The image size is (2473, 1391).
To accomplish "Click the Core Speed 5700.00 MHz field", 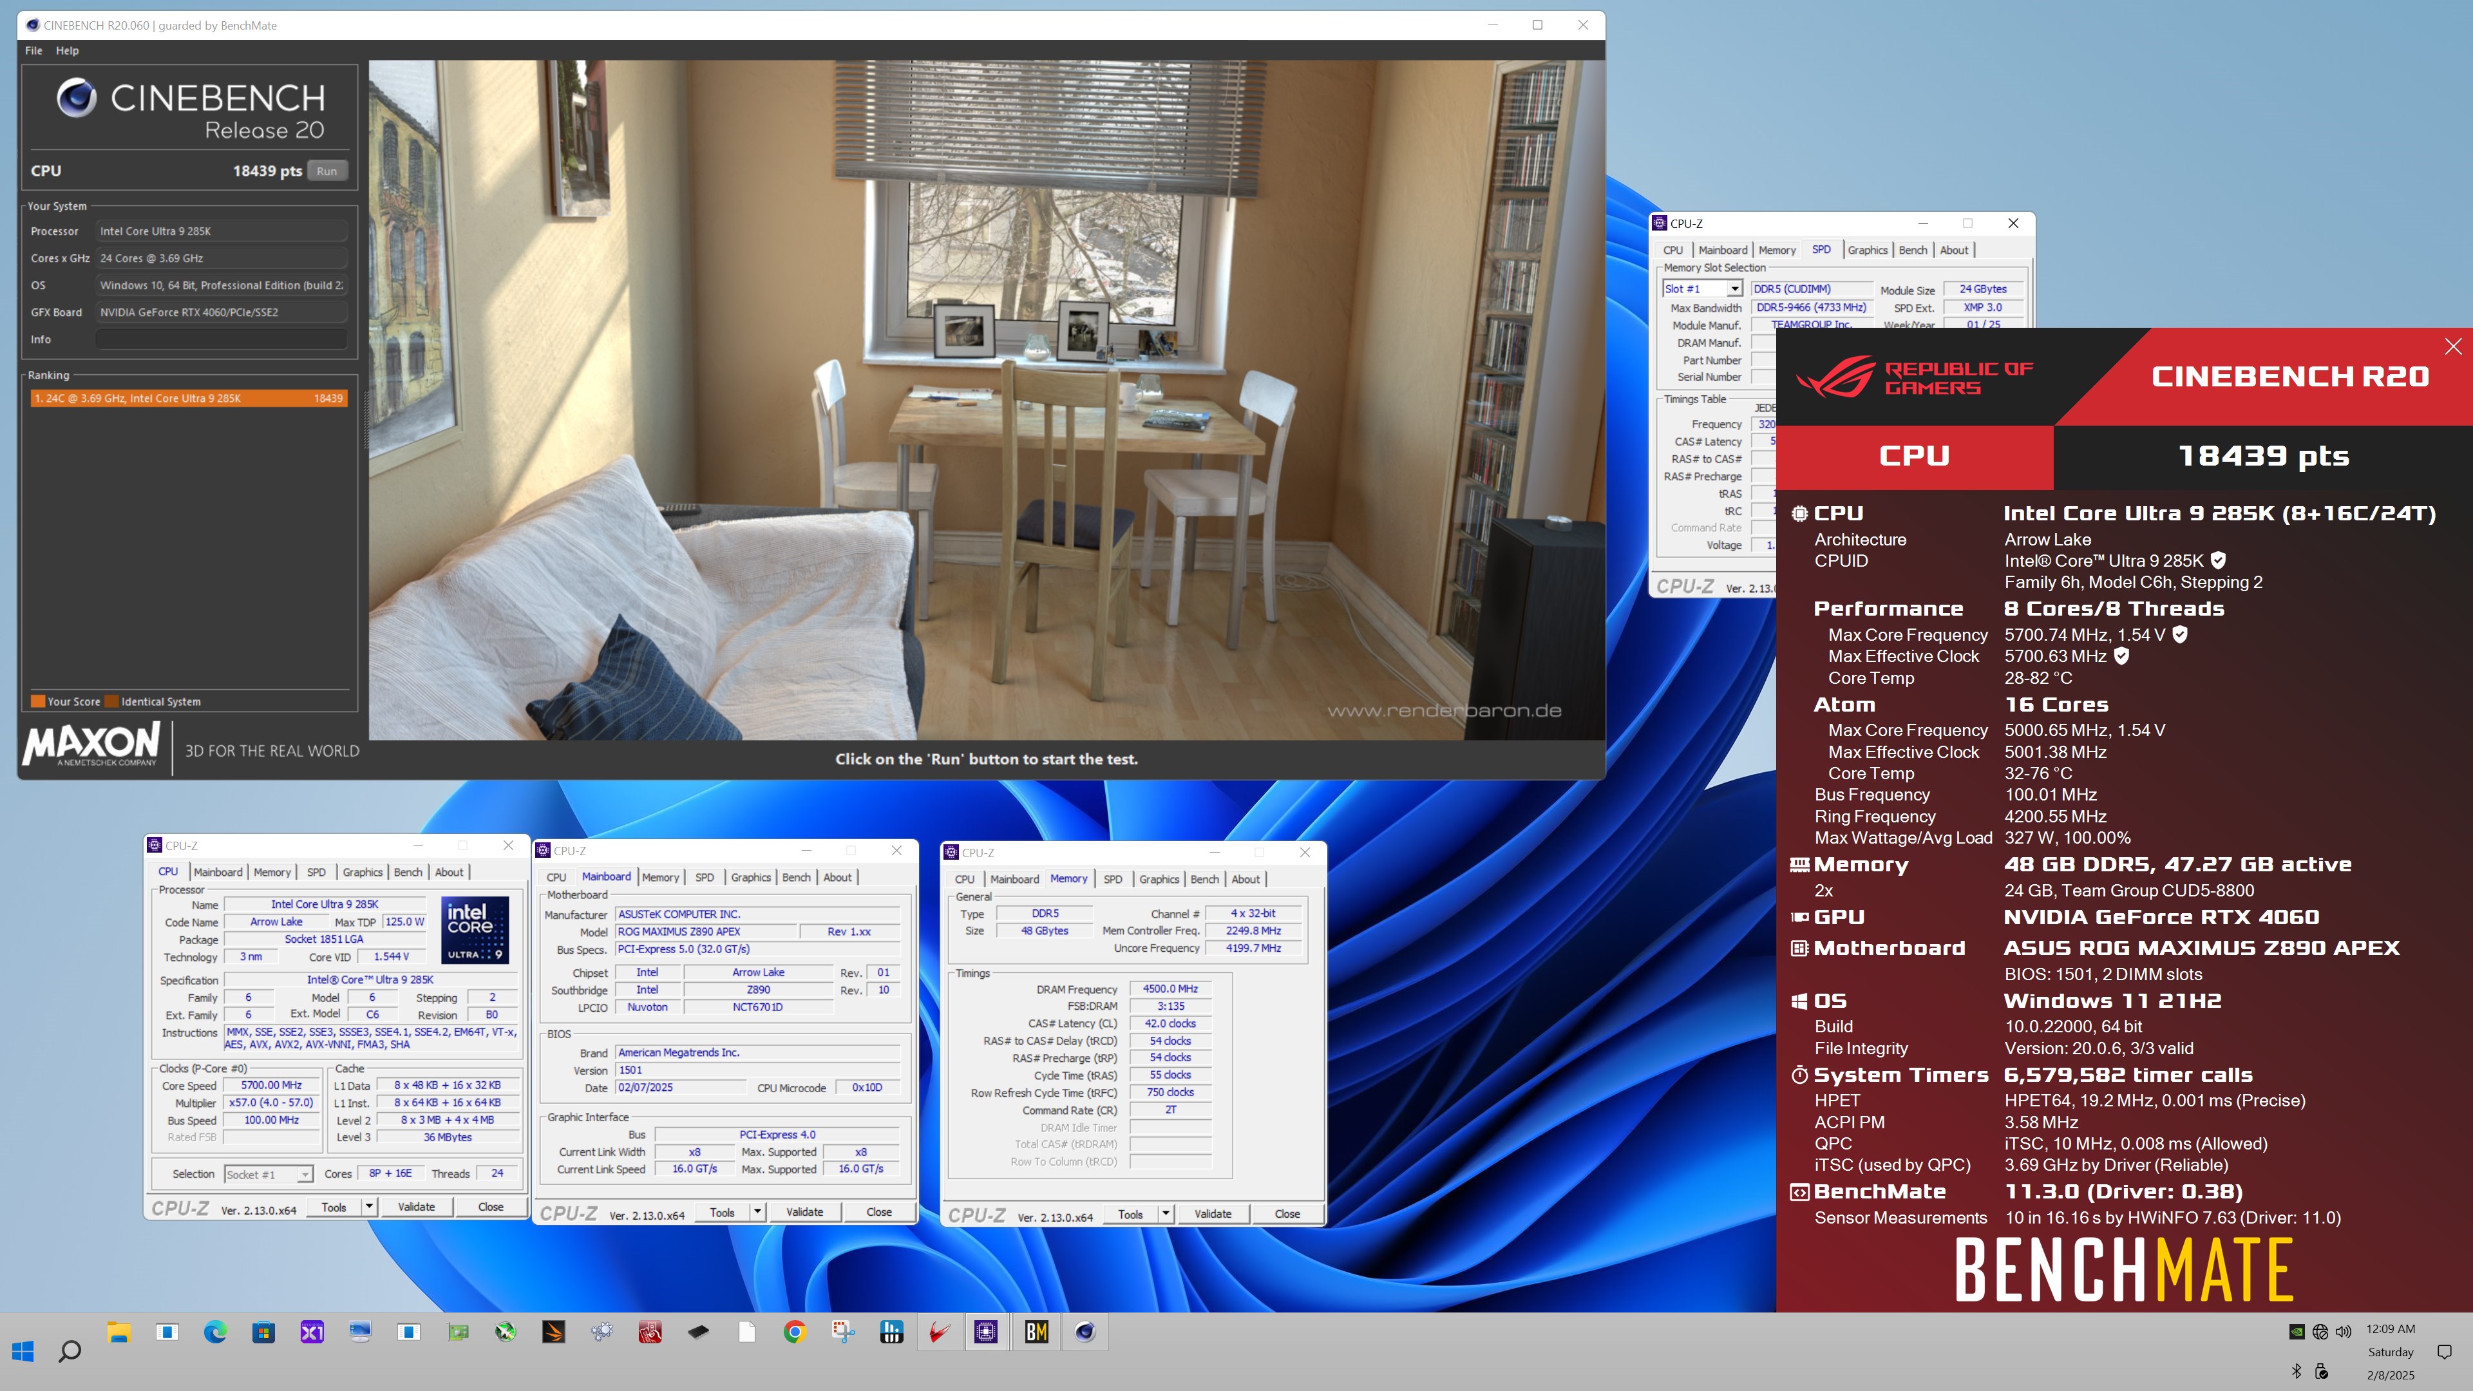I will (x=272, y=1084).
